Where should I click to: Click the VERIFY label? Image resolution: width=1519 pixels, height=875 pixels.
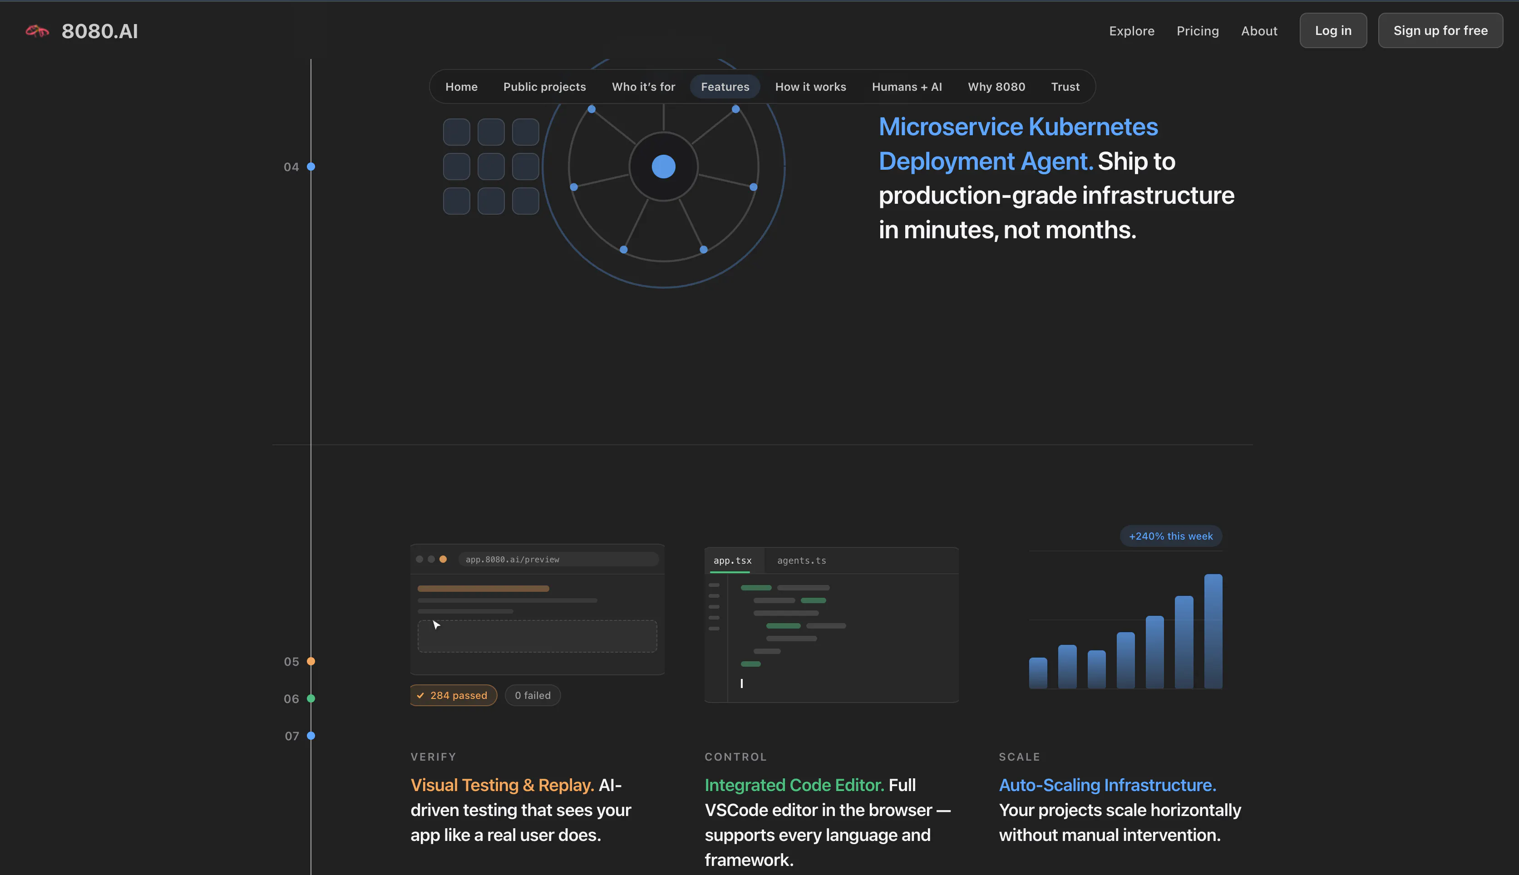tap(434, 757)
